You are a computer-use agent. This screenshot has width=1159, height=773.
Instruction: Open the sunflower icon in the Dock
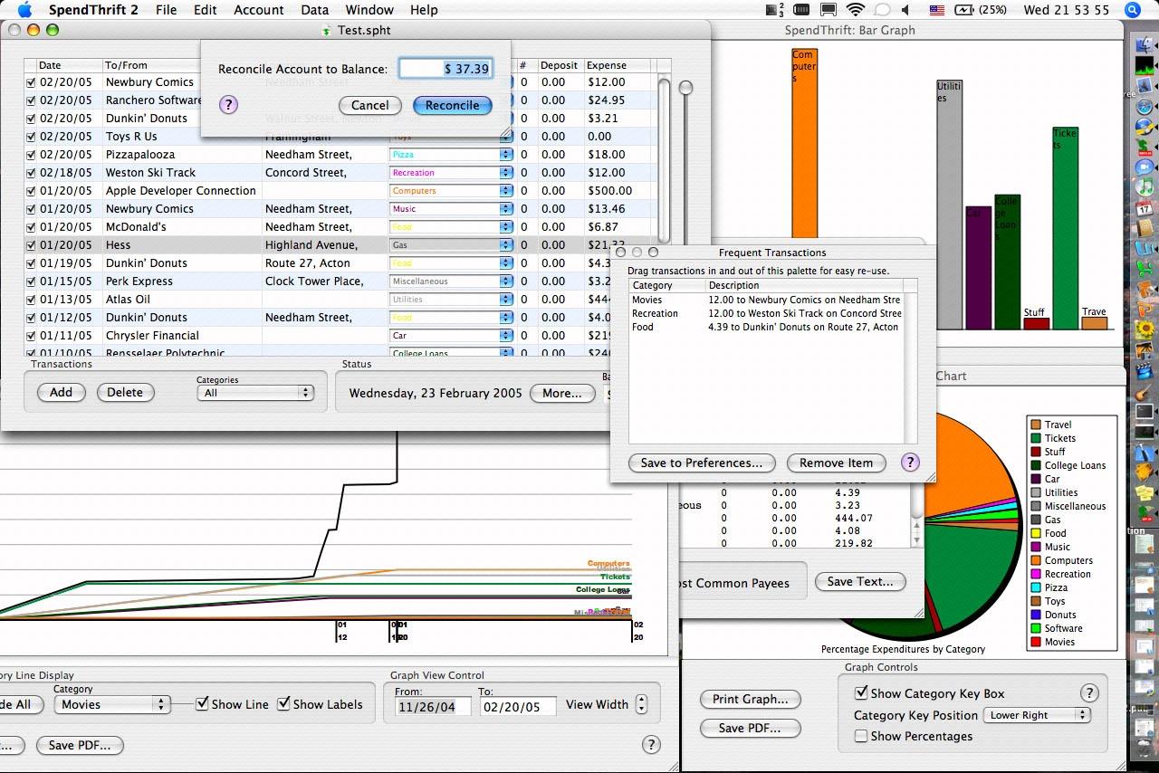coord(1145,329)
